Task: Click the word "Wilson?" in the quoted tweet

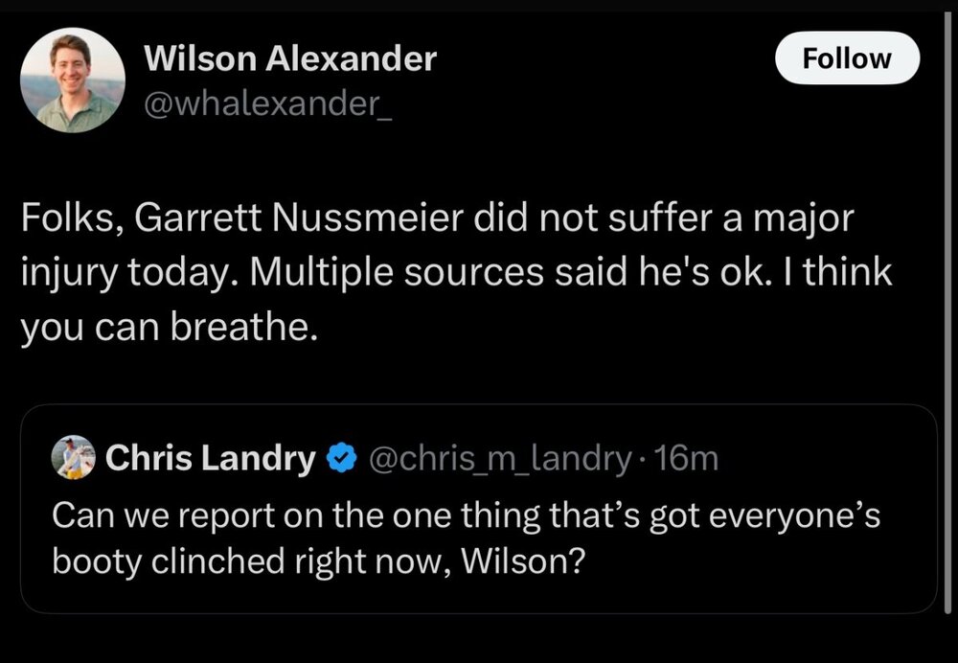Action: [523, 560]
